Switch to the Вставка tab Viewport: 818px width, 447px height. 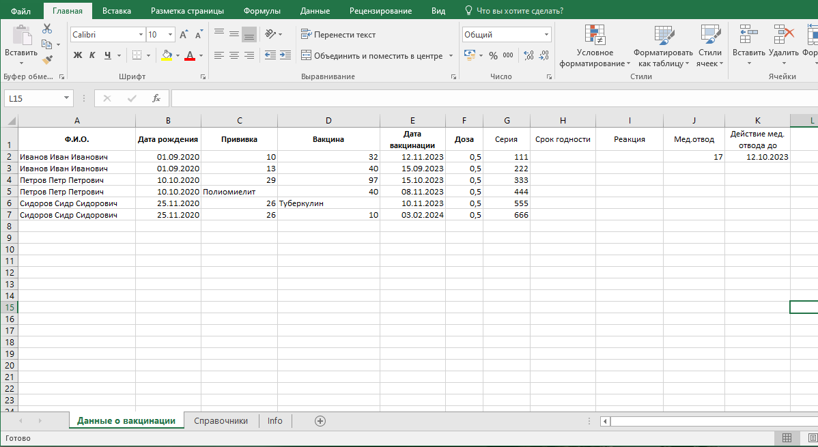click(116, 11)
